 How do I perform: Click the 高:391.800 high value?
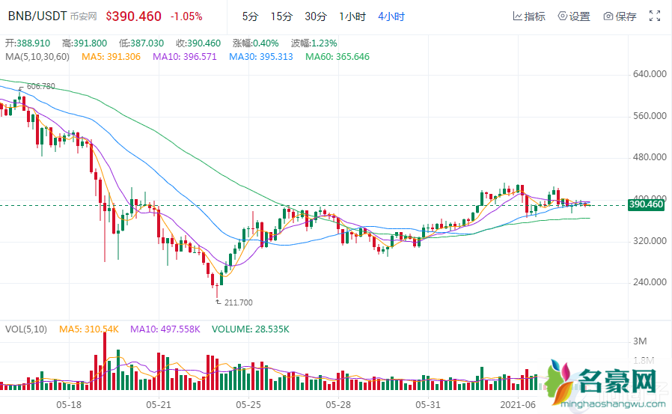85,43
